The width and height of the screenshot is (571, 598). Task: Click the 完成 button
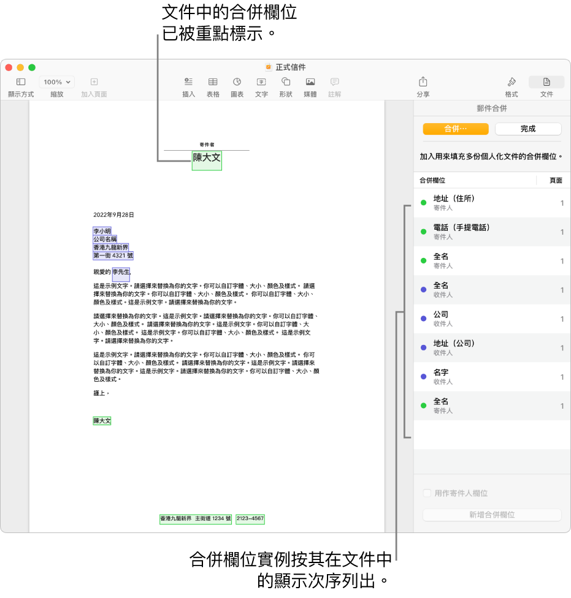(528, 129)
